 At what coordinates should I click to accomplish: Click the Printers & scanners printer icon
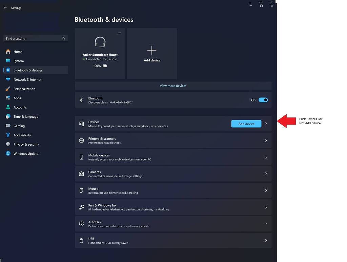tap(81, 141)
